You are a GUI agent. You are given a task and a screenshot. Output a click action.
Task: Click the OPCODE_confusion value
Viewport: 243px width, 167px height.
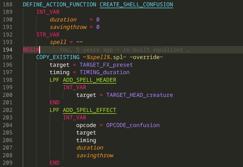point(133,125)
